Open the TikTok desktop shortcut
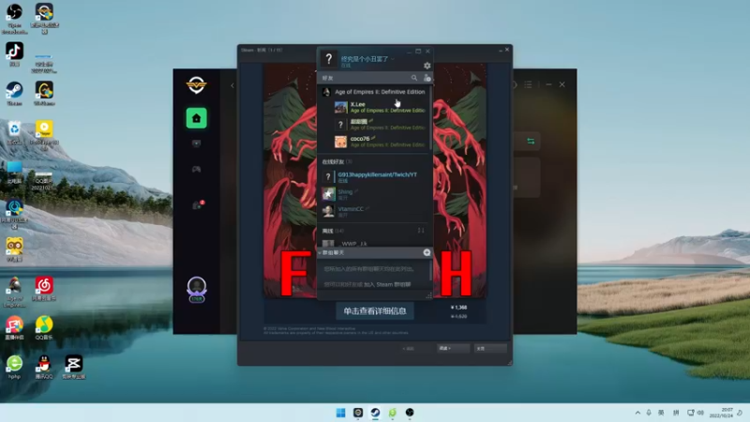This screenshot has height=422, width=750. [14, 54]
